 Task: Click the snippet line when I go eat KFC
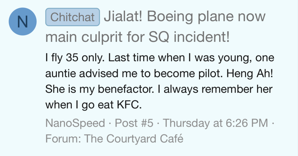click(94, 105)
